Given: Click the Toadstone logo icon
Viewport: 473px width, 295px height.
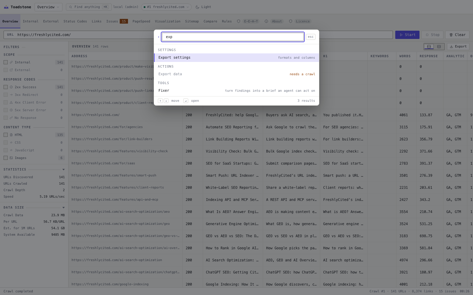Looking at the screenshot, I should [6, 7].
